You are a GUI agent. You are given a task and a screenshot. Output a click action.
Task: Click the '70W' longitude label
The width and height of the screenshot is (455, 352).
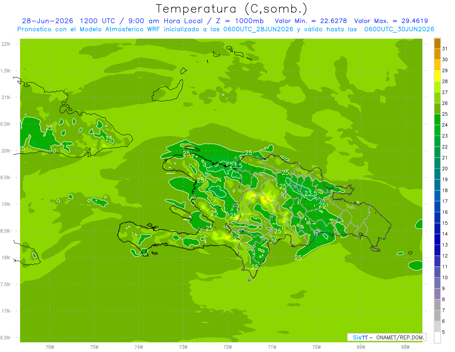[317, 347]
